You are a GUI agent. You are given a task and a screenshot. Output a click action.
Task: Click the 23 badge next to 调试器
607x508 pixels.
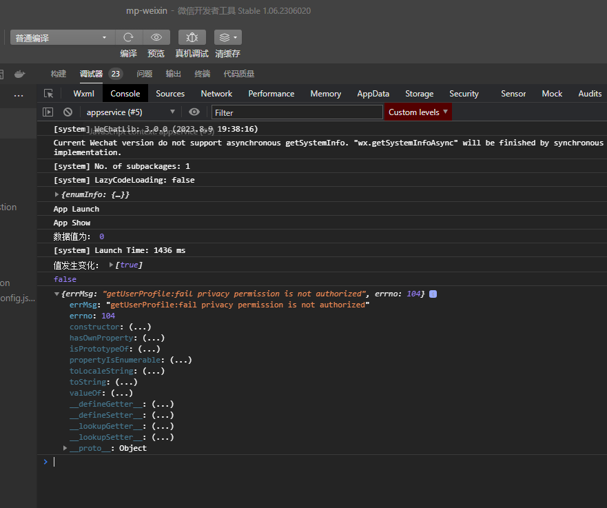pyautogui.click(x=116, y=74)
